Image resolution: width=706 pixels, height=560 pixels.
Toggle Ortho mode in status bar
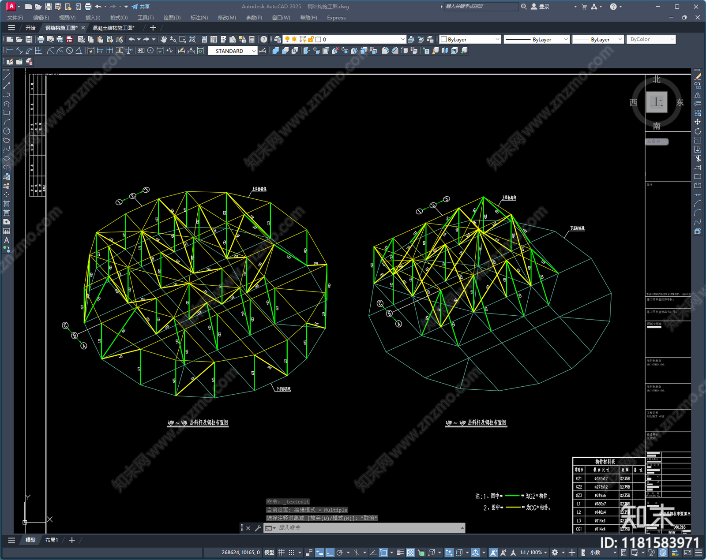point(330,553)
